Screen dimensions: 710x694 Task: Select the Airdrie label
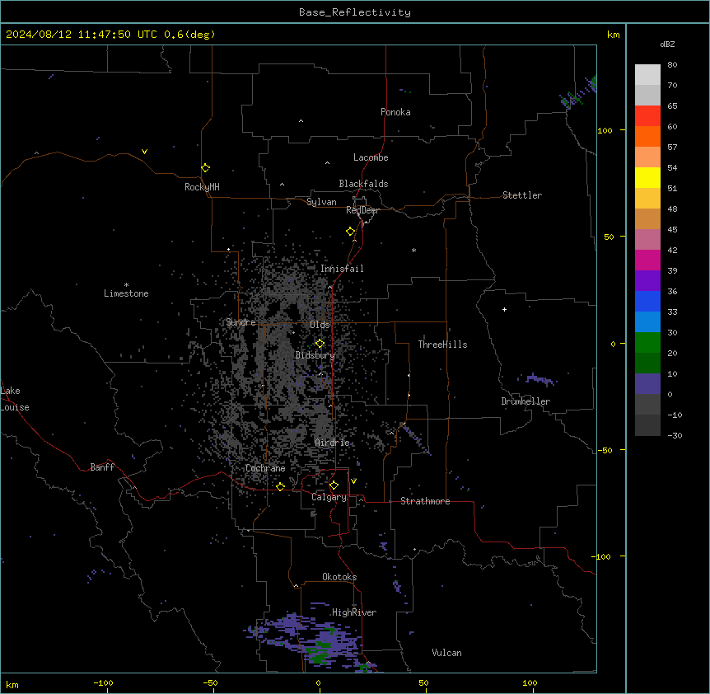coord(333,443)
